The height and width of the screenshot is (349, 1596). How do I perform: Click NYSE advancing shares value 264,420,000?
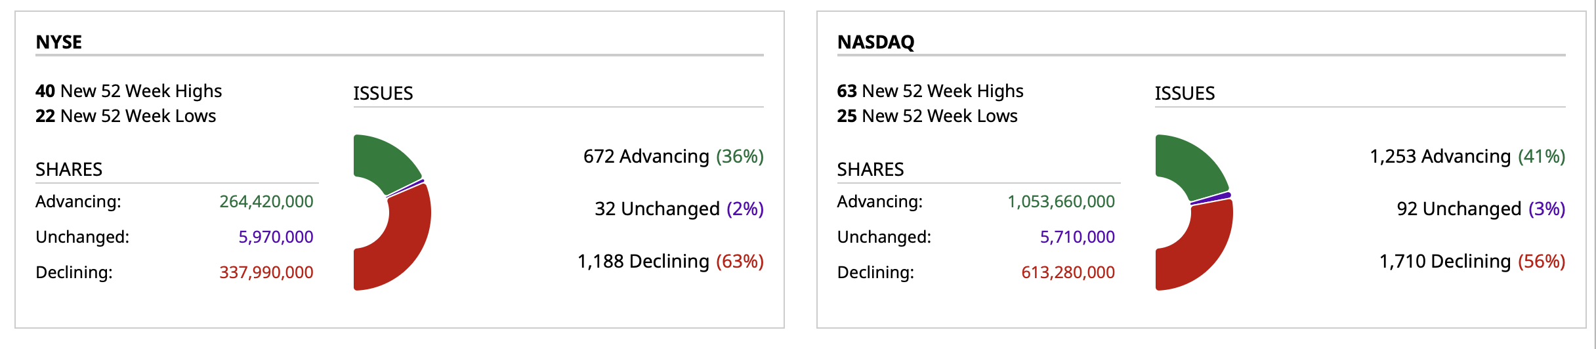tap(266, 201)
